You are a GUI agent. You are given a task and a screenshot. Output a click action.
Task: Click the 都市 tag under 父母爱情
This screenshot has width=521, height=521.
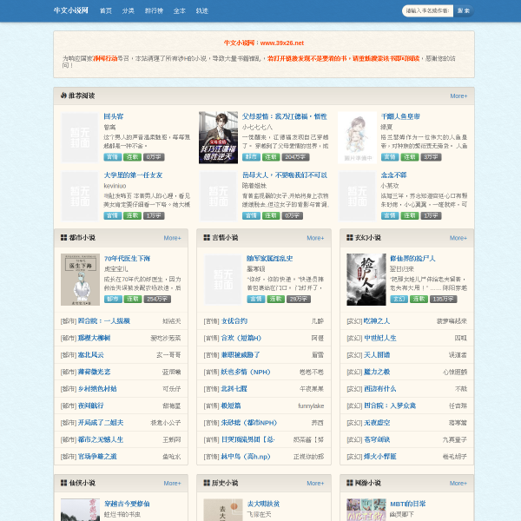click(x=251, y=157)
